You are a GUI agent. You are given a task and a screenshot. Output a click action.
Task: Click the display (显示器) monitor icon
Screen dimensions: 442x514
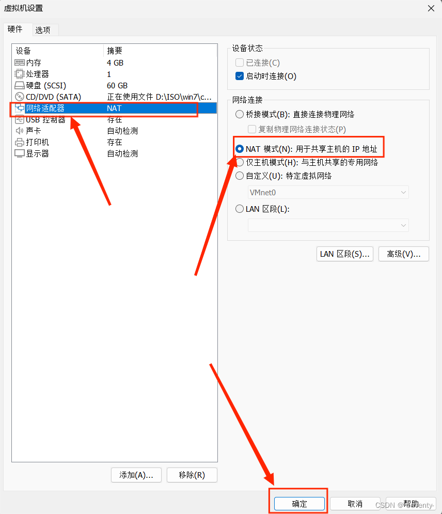click(19, 153)
